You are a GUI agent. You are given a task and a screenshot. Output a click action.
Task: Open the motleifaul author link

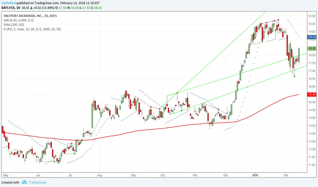[x=9, y=3]
